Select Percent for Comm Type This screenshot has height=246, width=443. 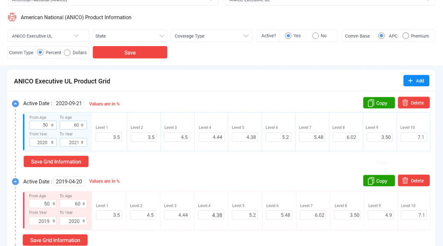[x=41, y=53]
